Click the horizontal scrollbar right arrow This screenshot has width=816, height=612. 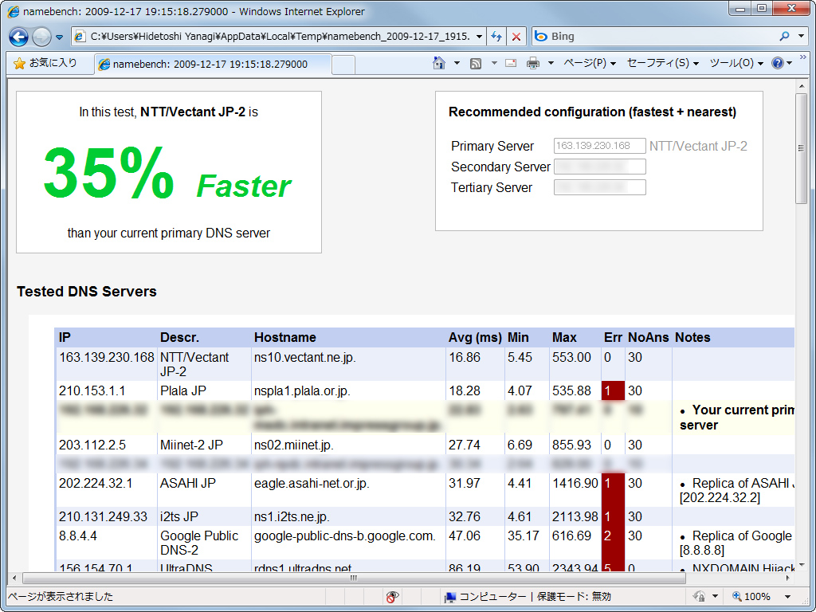click(x=788, y=579)
